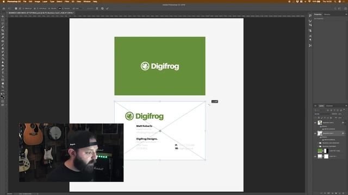The image size is (348, 195).
Task: Switch to the Layers tab
Action: tap(321, 106)
